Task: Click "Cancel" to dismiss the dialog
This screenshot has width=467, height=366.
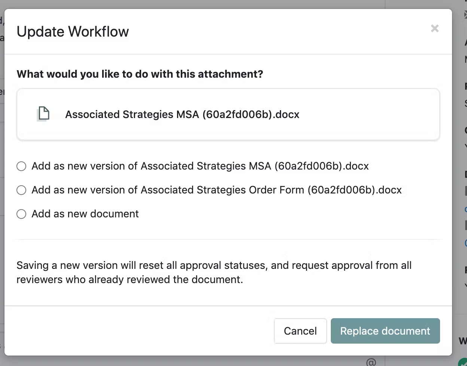Action: point(300,331)
